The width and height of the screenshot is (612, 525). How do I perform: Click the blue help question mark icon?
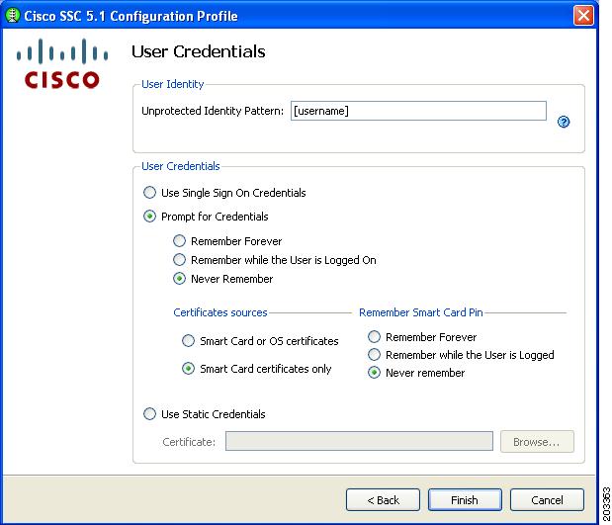point(564,122)
